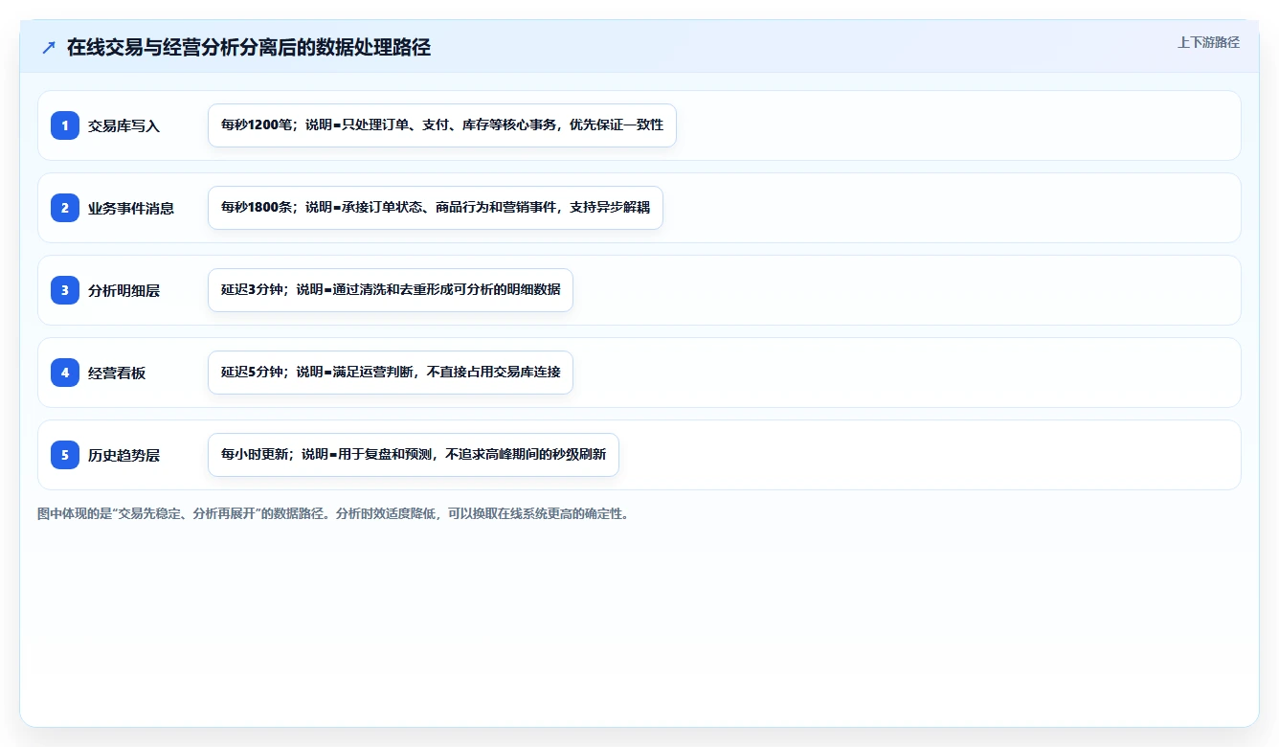Click the footnote starting 图中体现的是
The image size is (1279, 747).
click(333, 513)
